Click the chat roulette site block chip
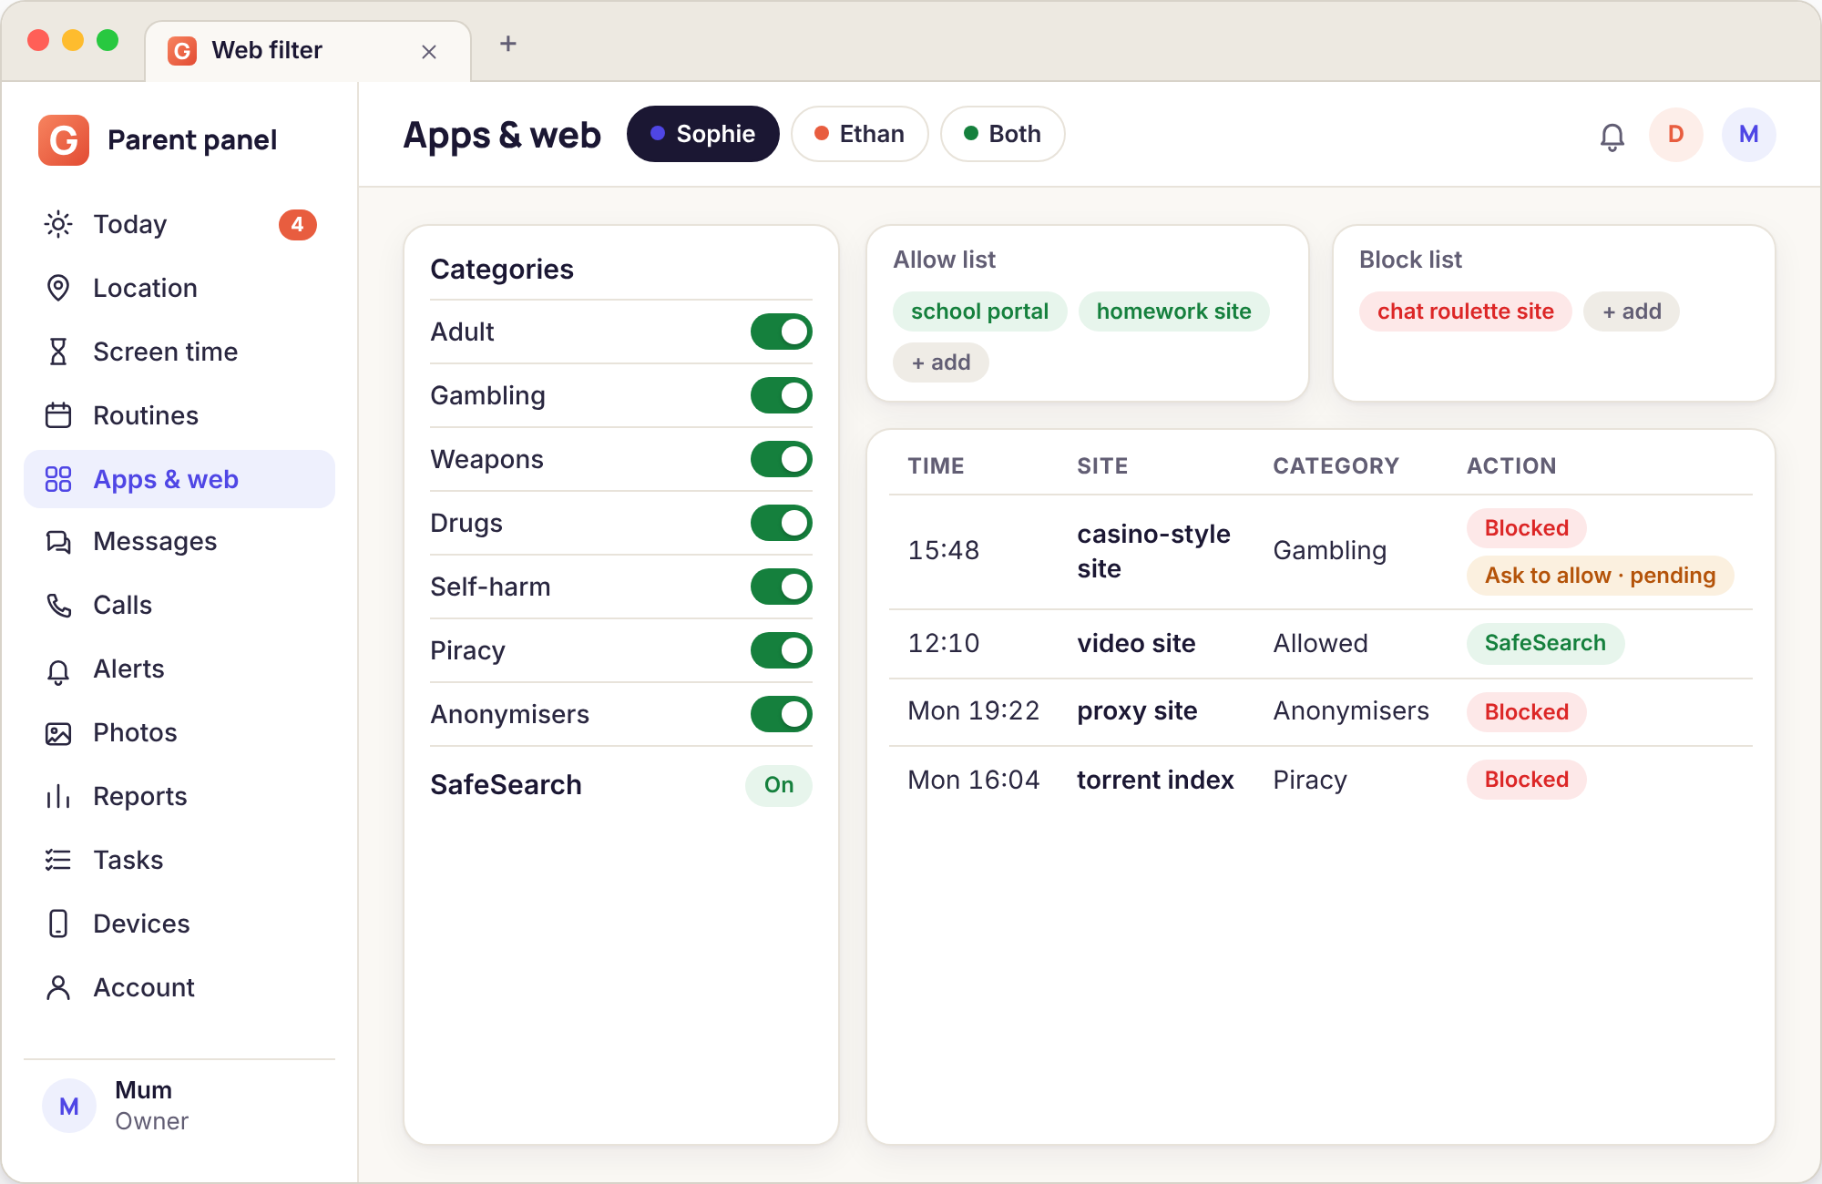1822x1184 pixels. [x=1466, y=311]
